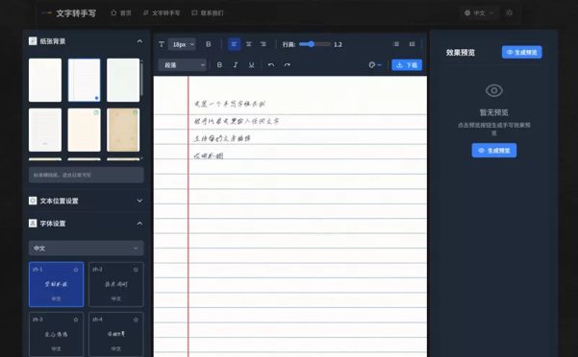Viewport: 578px width, 357px height.
Task: Open the 中文 language selector in header
Action: coord(479,12)
